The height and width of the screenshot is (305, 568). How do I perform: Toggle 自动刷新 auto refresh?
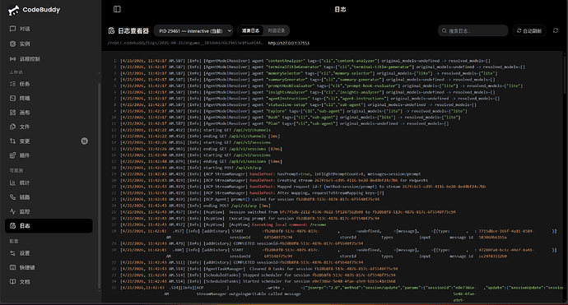pyautogui.click(x=529, y=30)
